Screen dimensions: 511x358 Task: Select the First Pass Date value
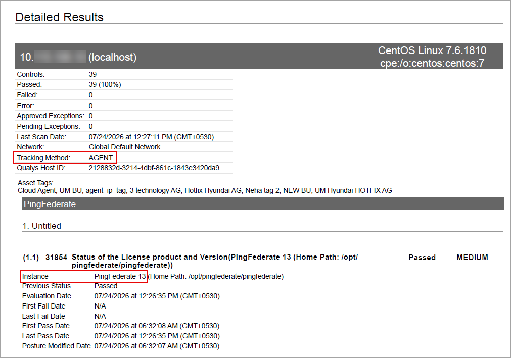[x=157, y=326]
